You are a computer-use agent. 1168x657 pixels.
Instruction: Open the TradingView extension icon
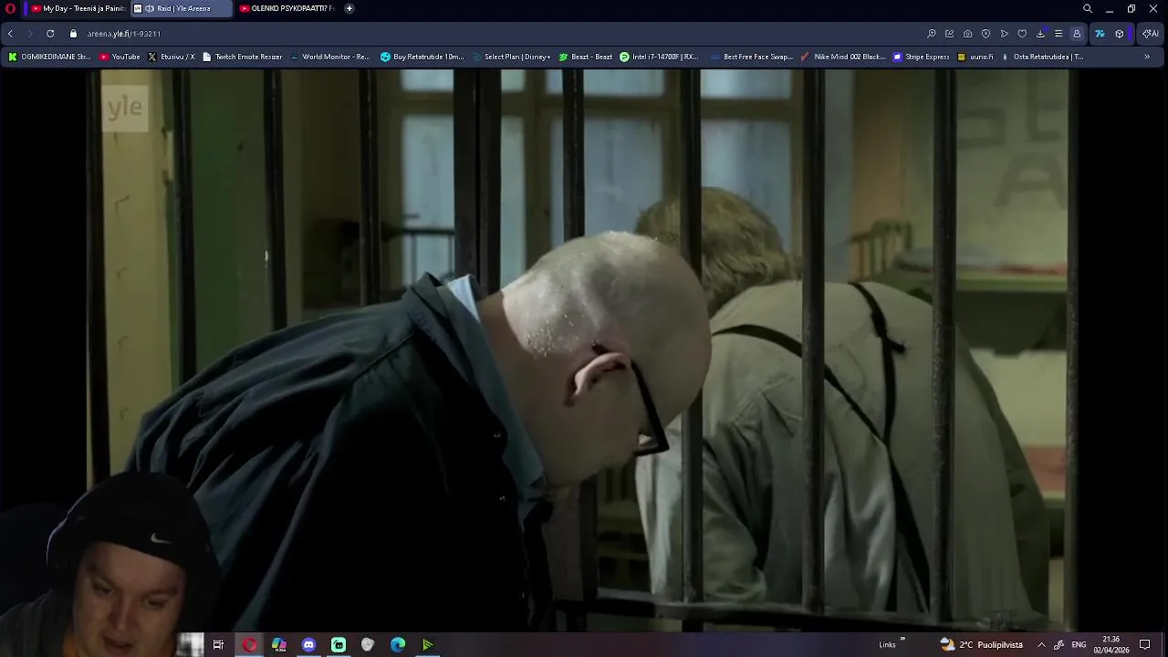tap(1100, 34)
